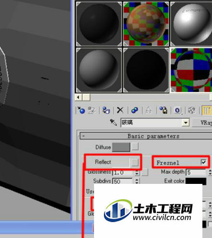Select the white glossy sphere slot
Image resolution: width=212 pixels, height=238 pixels.
click(191, 24)
